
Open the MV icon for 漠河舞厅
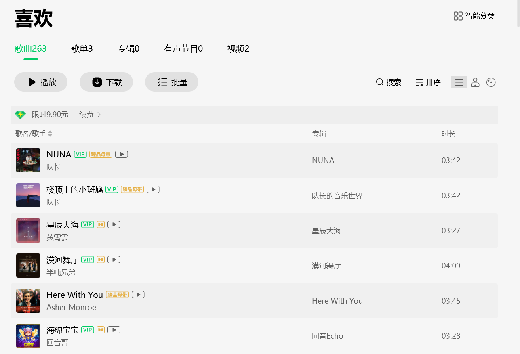tap(114, 260)
